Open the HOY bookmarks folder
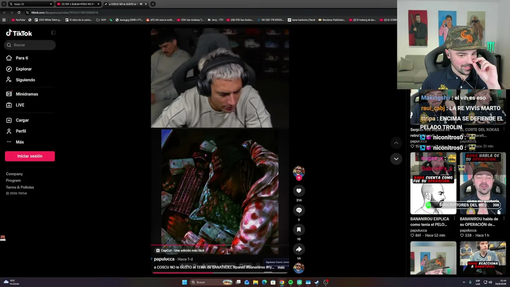510x287 pixels. tap(101, 20)
